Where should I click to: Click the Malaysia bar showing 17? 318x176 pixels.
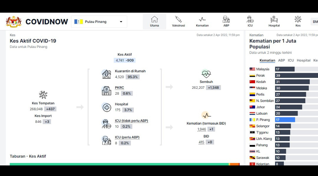coord(285,69)
